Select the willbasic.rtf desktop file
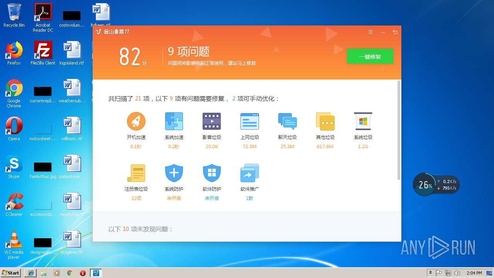494x278 pixels. (x=72, y=129)
